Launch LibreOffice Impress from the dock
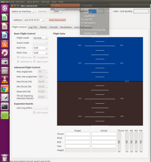The width and height of the screenshot is (151, 162). [x=5, y=26]
